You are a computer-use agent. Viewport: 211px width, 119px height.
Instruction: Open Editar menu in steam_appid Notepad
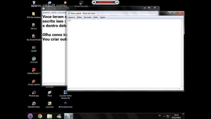click(x=79, y=17)
